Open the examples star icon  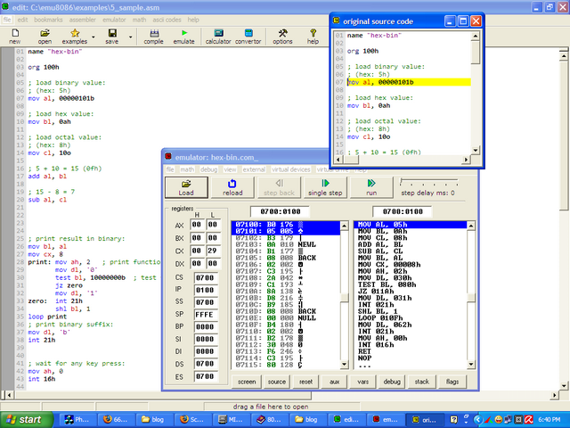(x=75, y=37)
